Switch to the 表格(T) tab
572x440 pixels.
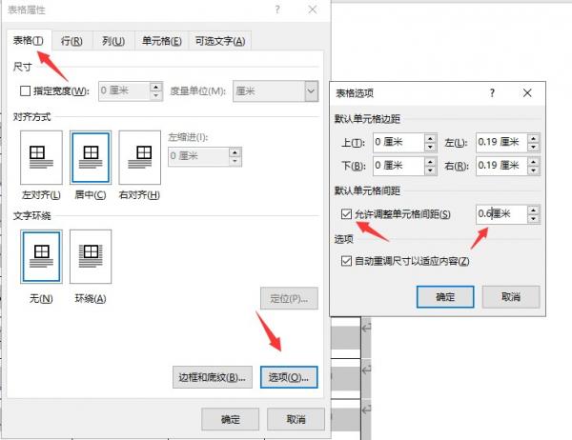(29, 40)
